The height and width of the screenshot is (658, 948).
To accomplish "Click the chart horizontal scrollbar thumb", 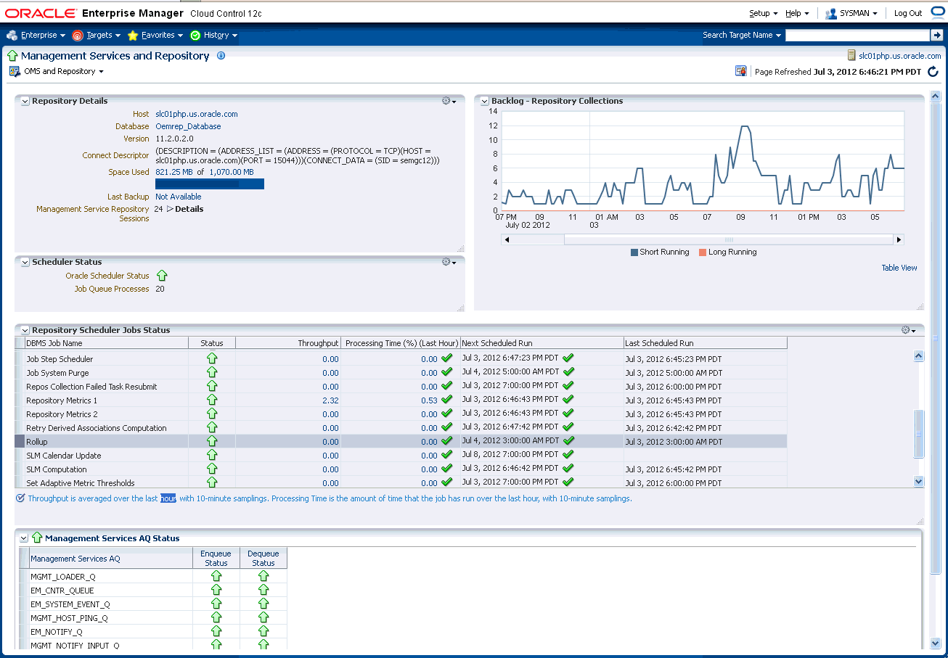I will [x=729, y=239].
